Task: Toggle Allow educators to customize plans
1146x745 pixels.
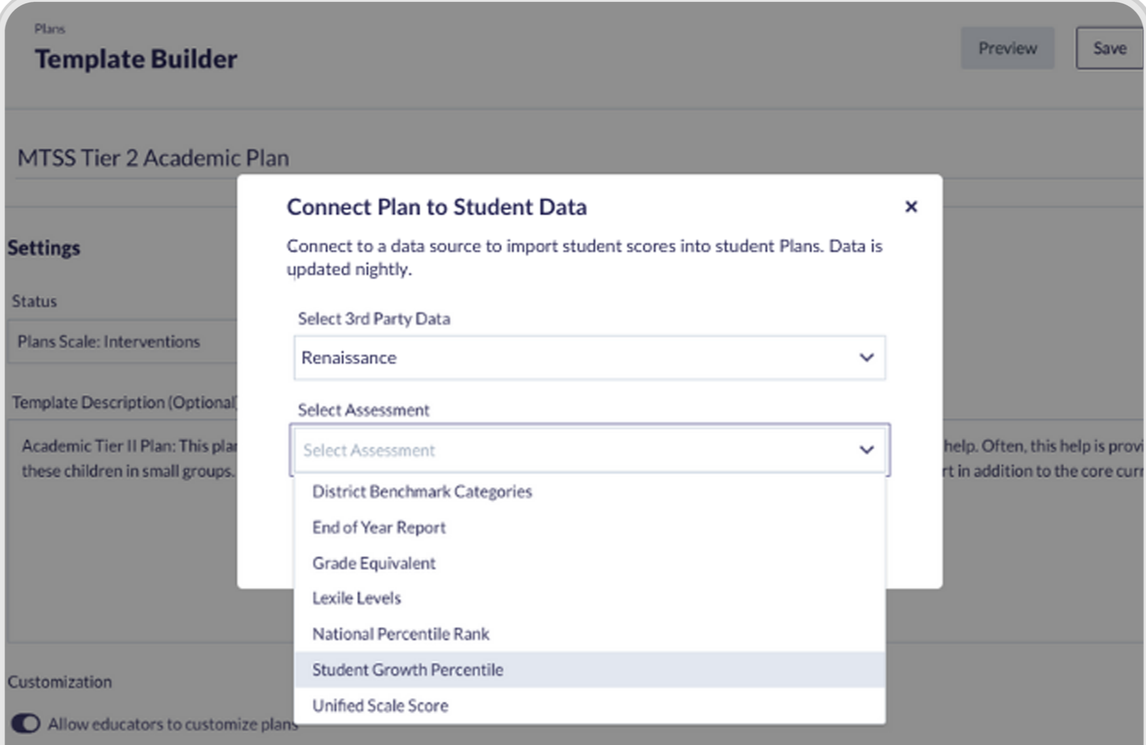Action: click(26, 724)
